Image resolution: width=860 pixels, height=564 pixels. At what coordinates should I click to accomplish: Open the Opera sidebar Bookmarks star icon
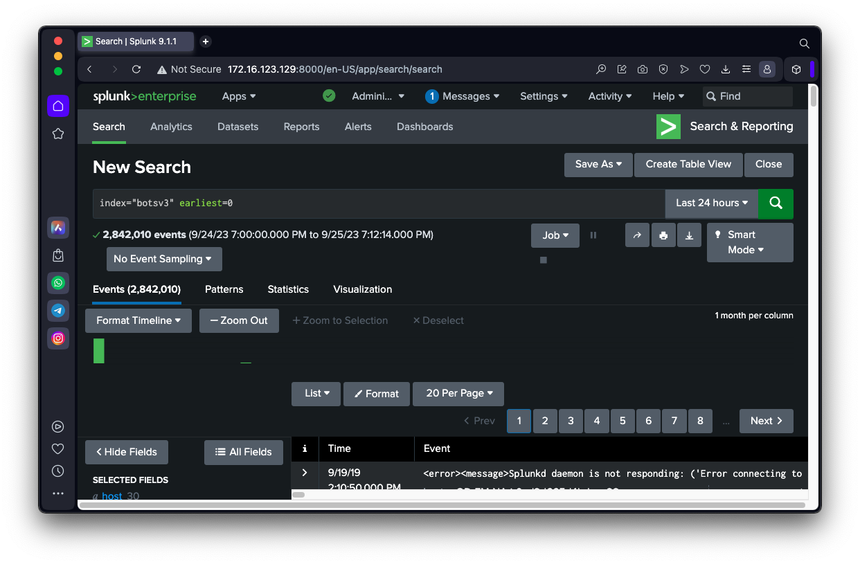click(x=58, y=134)
